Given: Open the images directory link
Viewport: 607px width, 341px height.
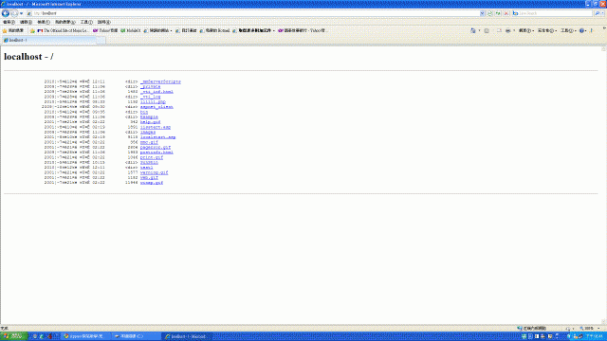Looking at the screenshot, I should (x=148, y=133).
